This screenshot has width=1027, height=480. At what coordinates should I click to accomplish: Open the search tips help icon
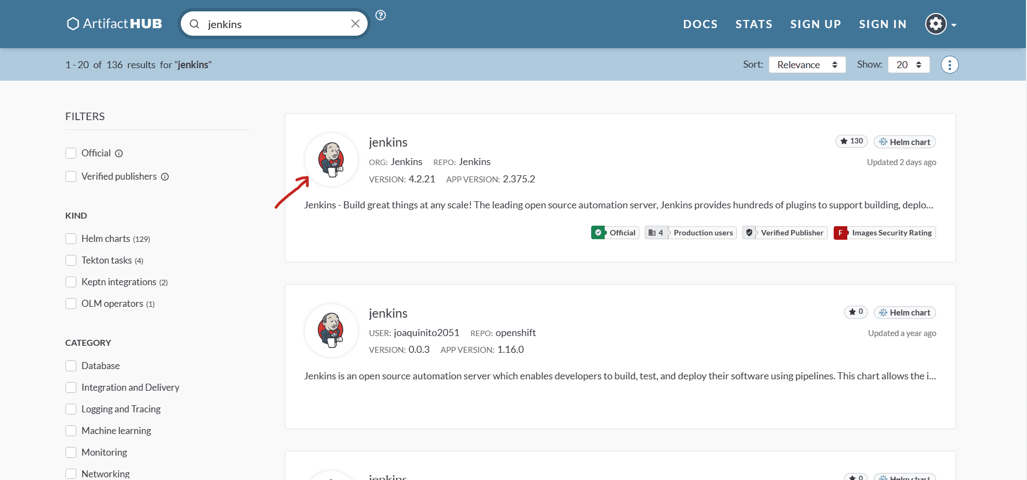point(381,15)
